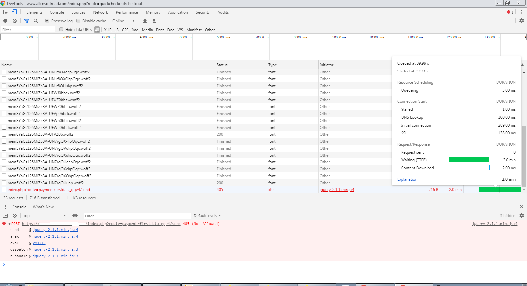Viewport: 527px width, 286px height.
Task: Filter requests by Img
Action: coord(135,30)
